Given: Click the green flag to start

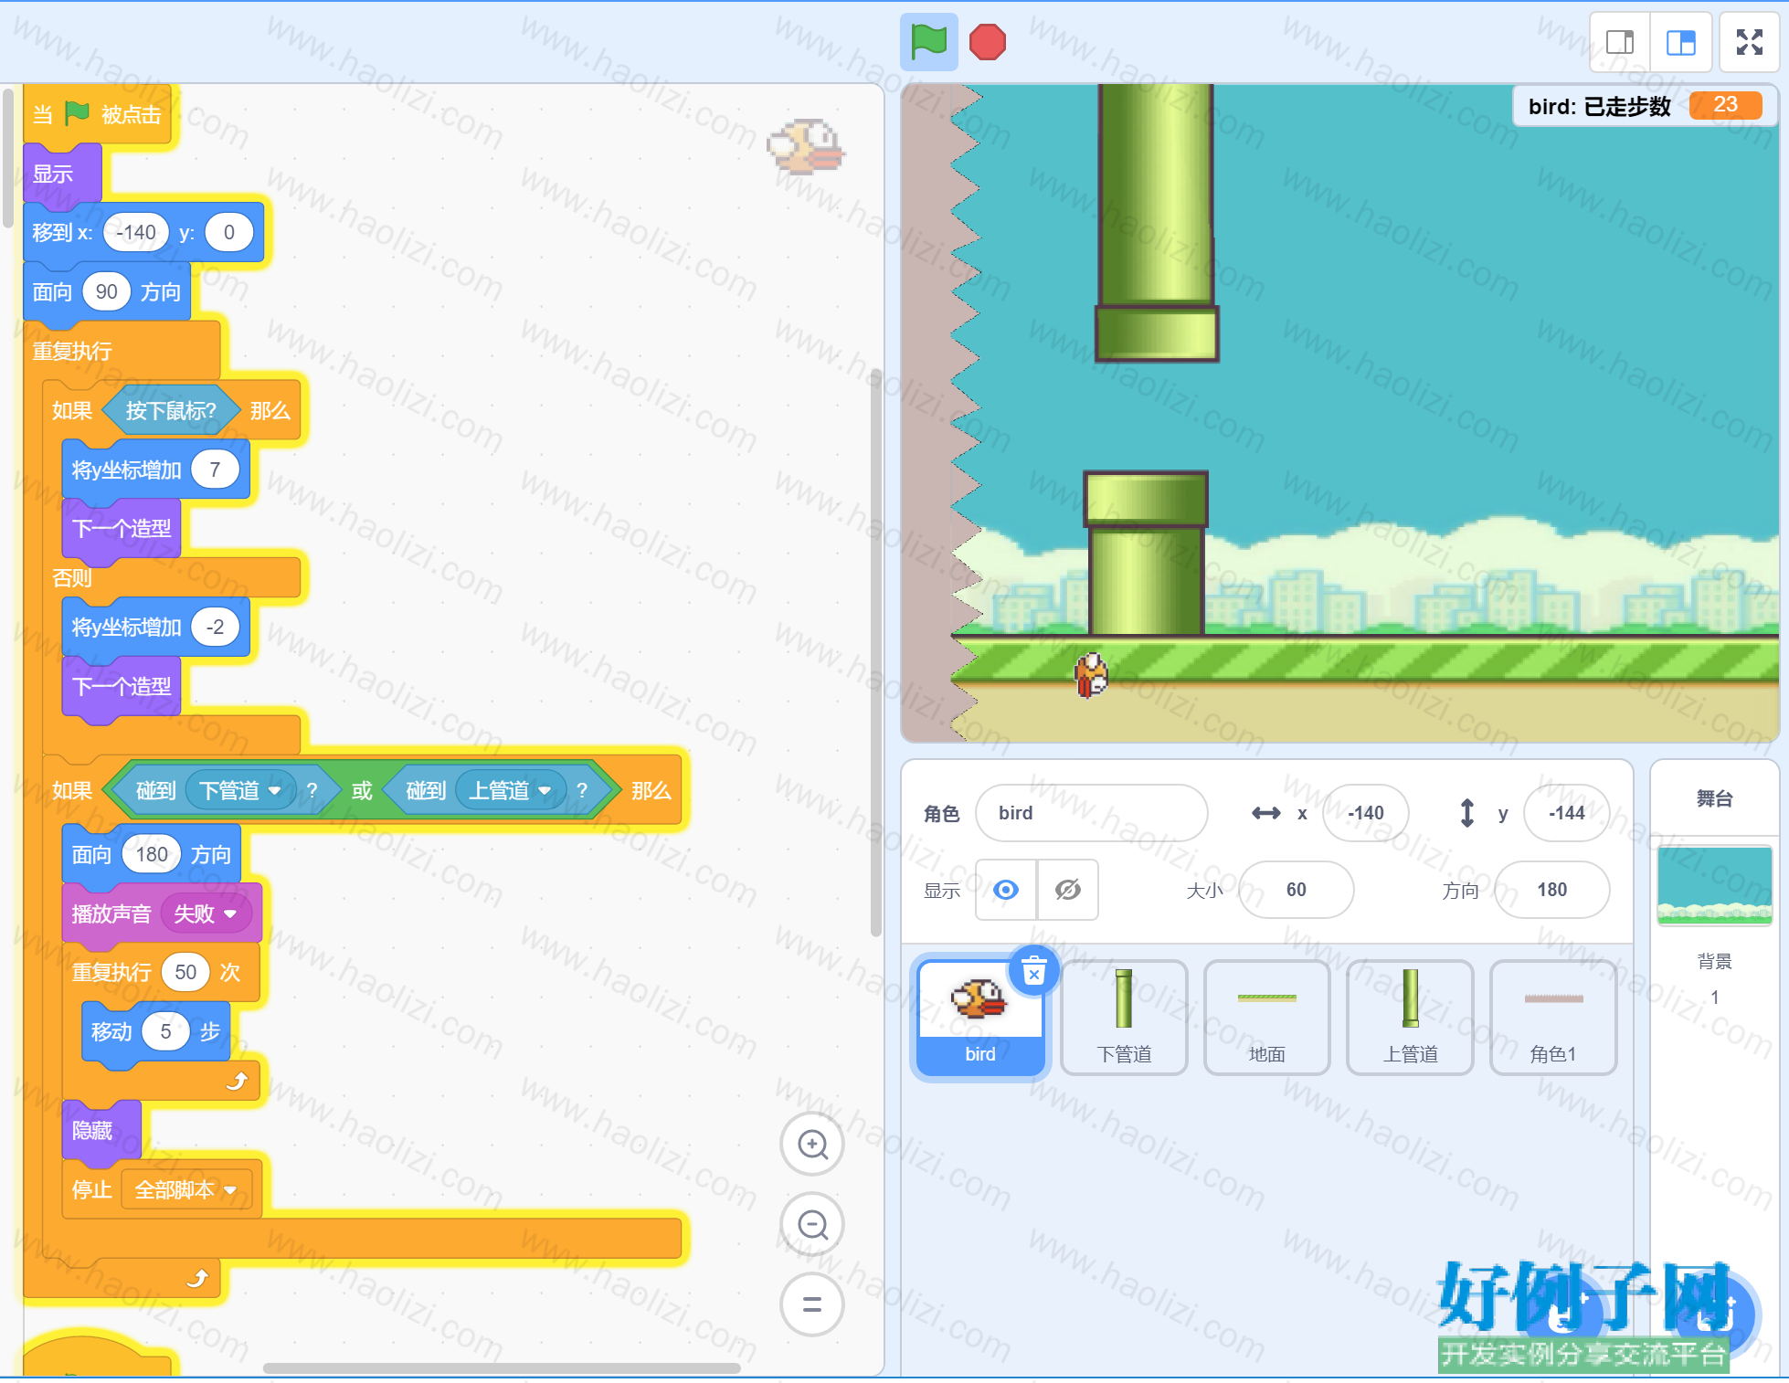Looking at the screenshot, I should click(928, 42).
